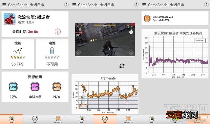This screenshot has height=124, width=210.
Task: Tap the Cpu armeabi-v7a chip icon
Action: pos(147,19)
